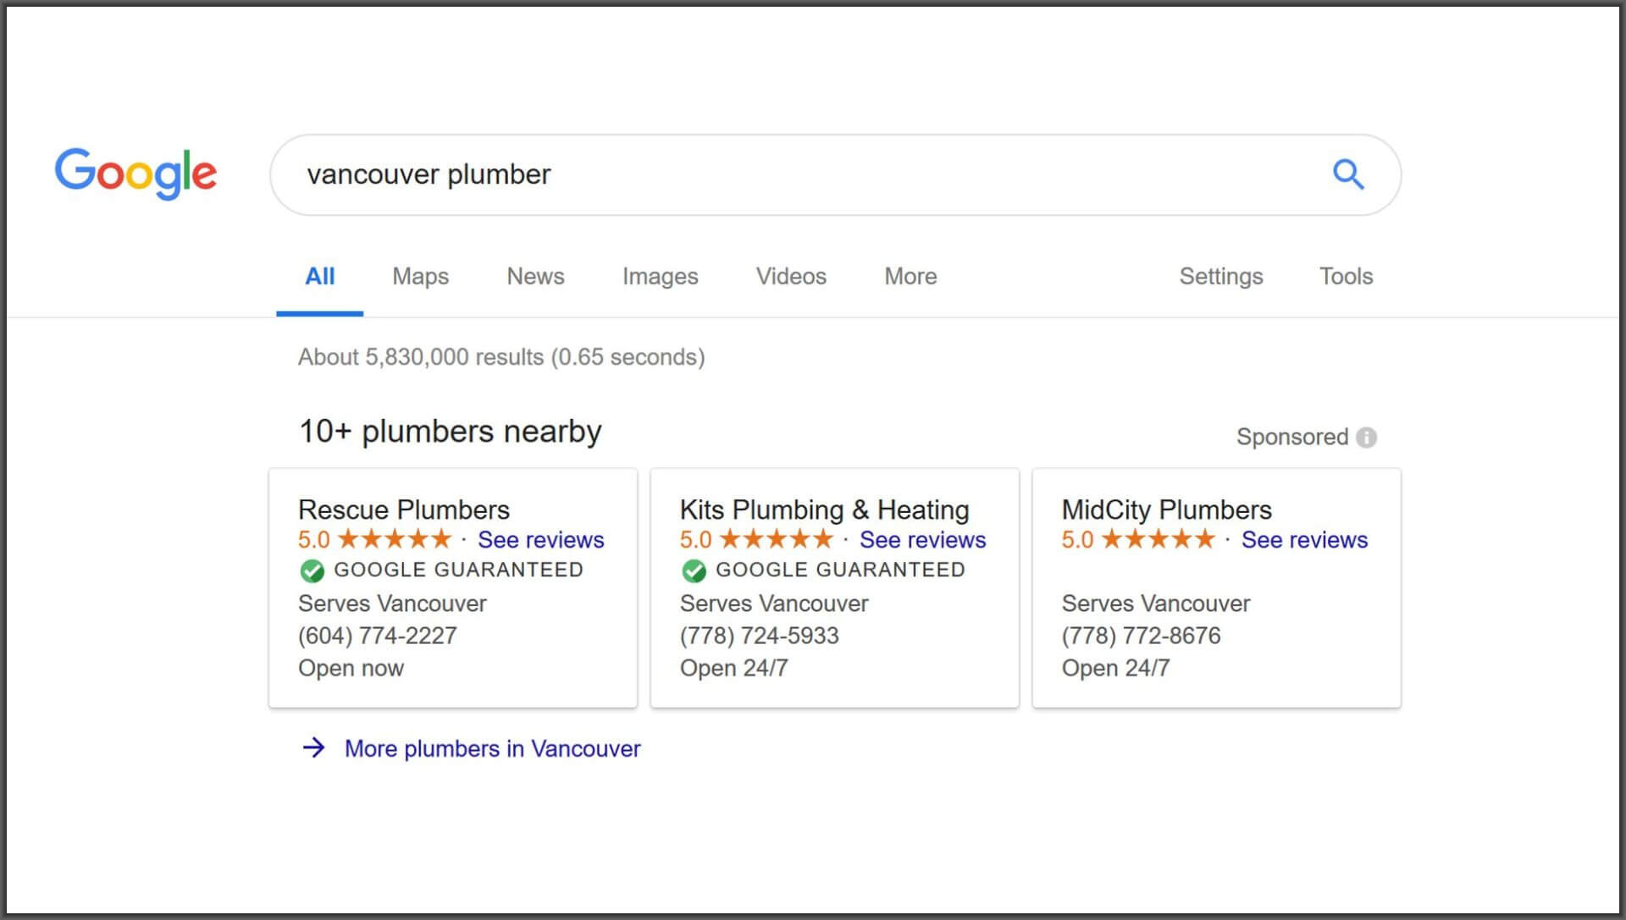Click the Maps tab
1626x920 pixels.
click(x=420, y=276)
